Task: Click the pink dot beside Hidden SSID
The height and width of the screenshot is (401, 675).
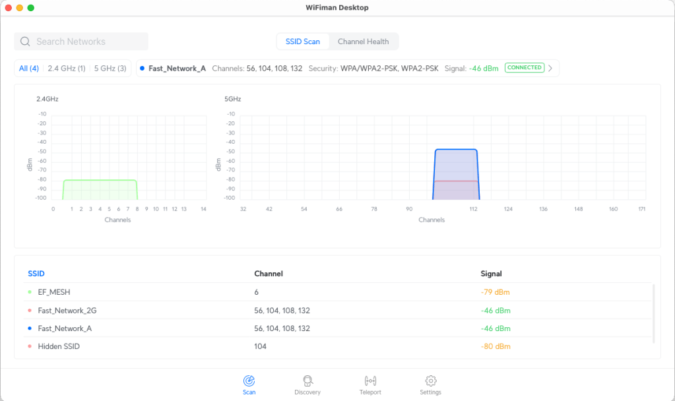Action: point(29,346)
